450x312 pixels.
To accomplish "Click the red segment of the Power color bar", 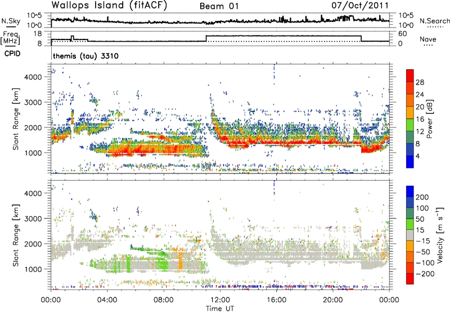I will coord(410,75).
